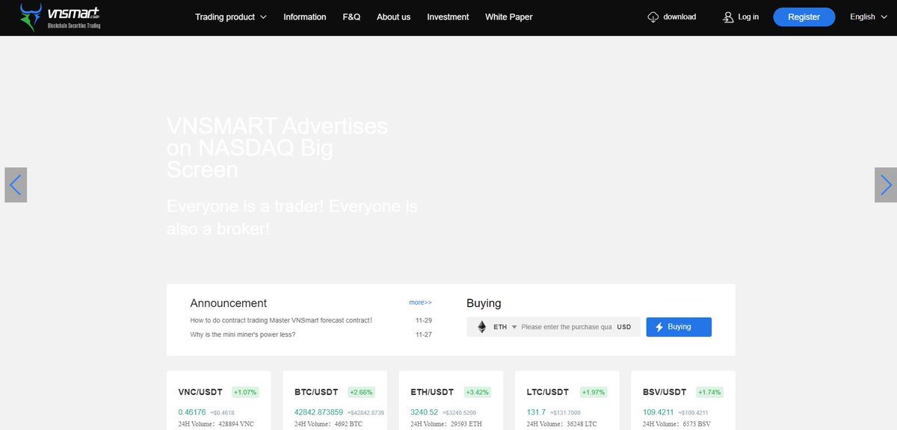Click 24H Volume 428894 VNC text
Screen dimensions: 897x430
[216, 424]
